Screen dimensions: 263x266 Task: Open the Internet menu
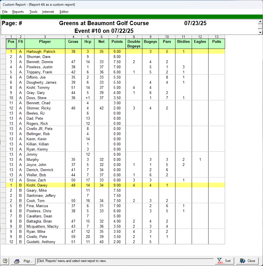pyautogui.click(x=48, y=12)
